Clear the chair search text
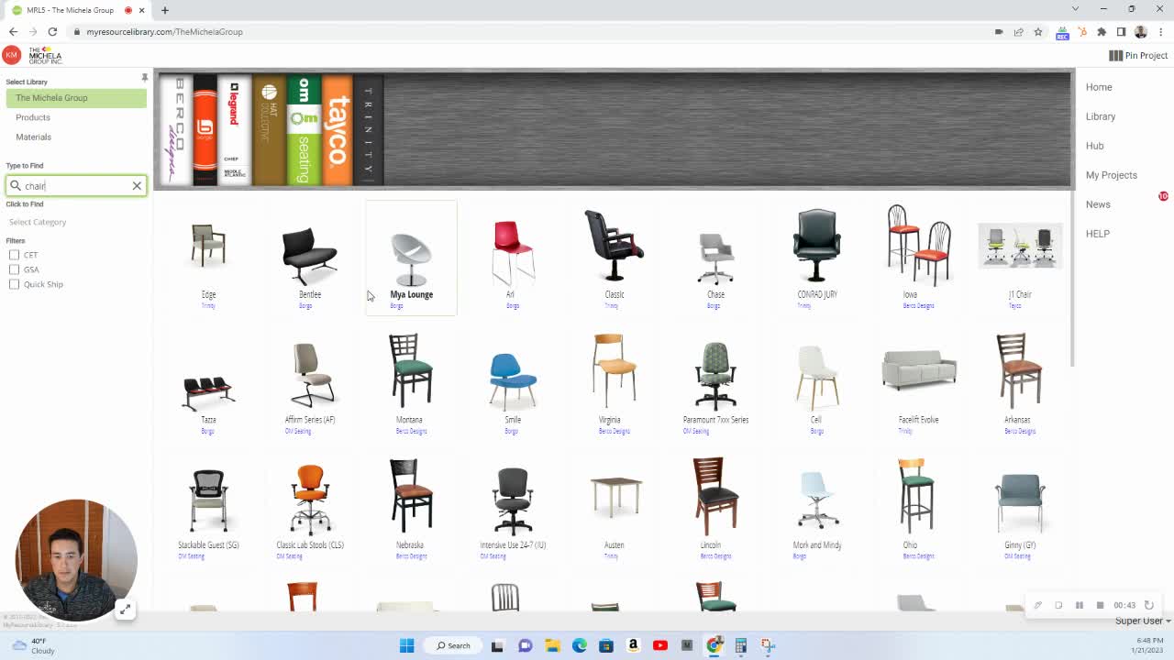Image resolution: width=1174 pixels, height=660 pixels. 137,186
